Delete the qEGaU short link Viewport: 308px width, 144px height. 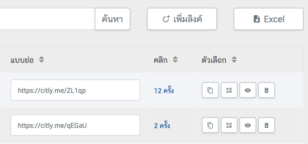[266, 125]
